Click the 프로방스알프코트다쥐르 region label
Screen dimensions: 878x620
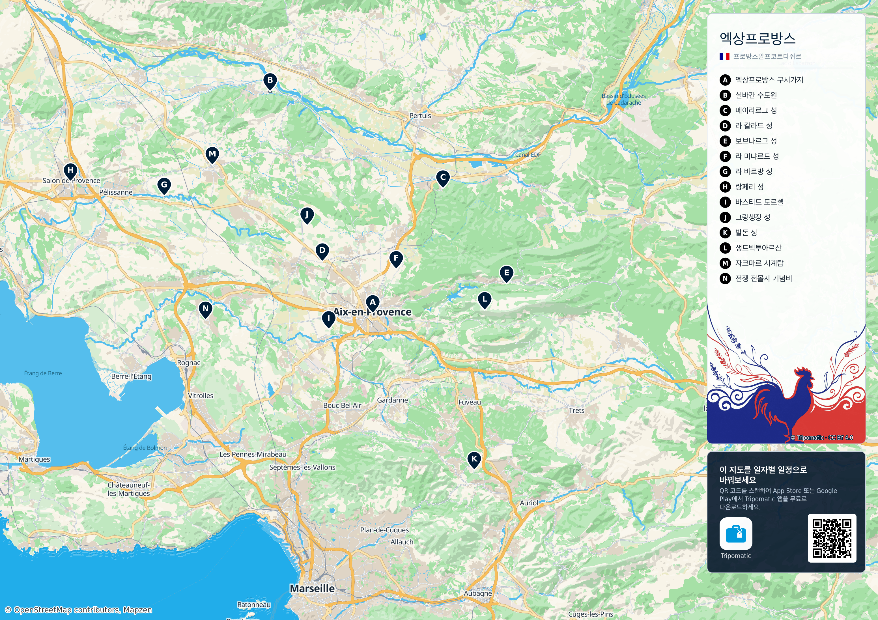[x=767, y=57]
